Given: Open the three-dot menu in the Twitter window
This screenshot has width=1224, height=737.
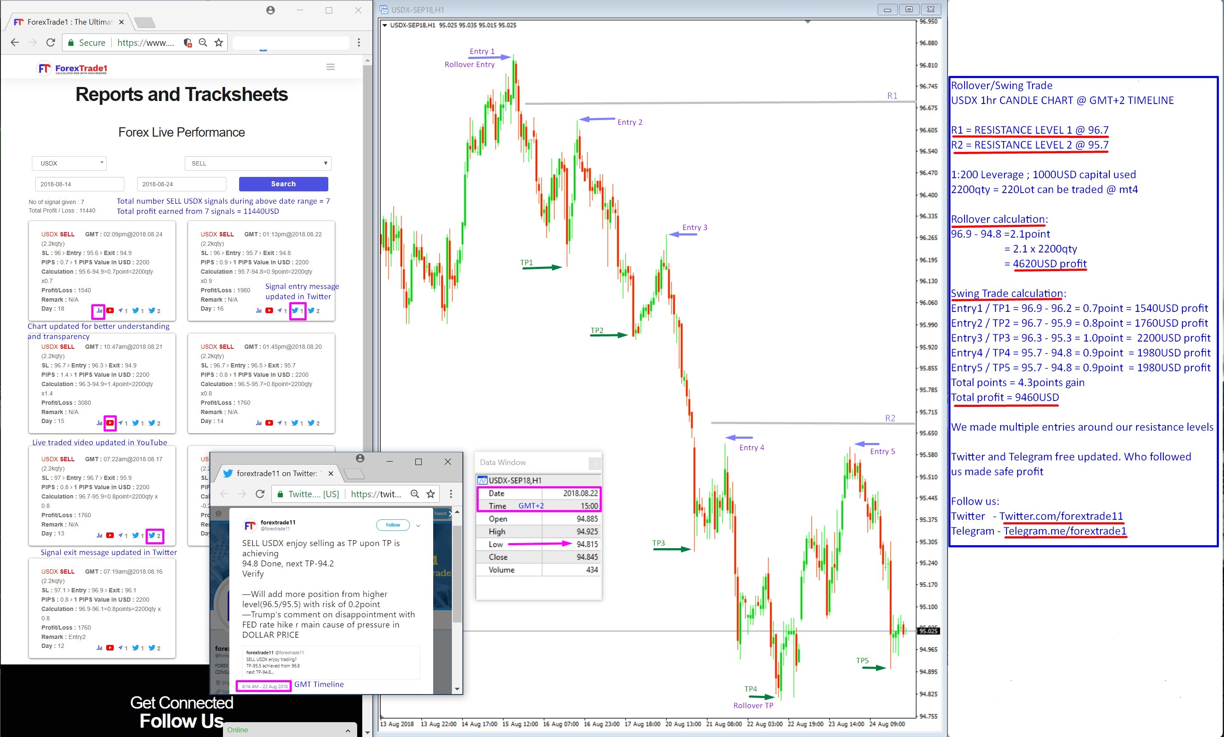Looking at the screenshot, I should (451, 494).
